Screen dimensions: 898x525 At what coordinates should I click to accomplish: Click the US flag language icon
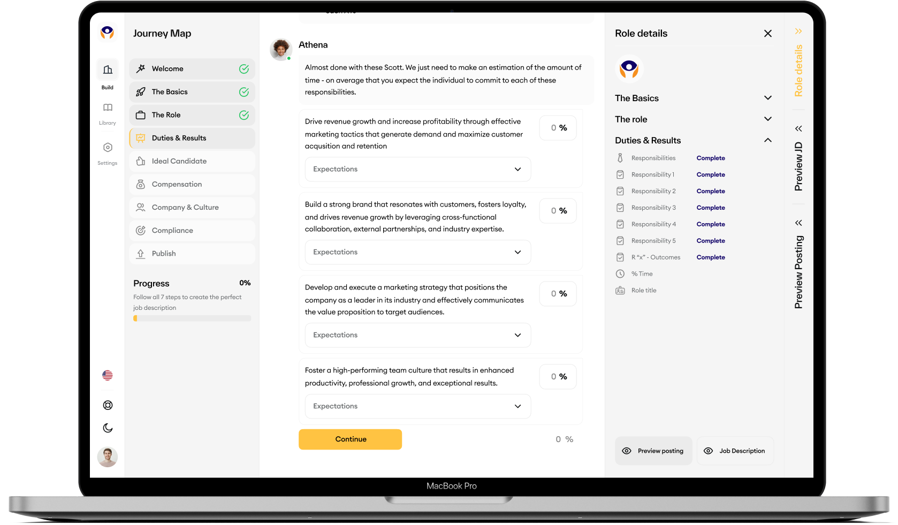(108, 375)
